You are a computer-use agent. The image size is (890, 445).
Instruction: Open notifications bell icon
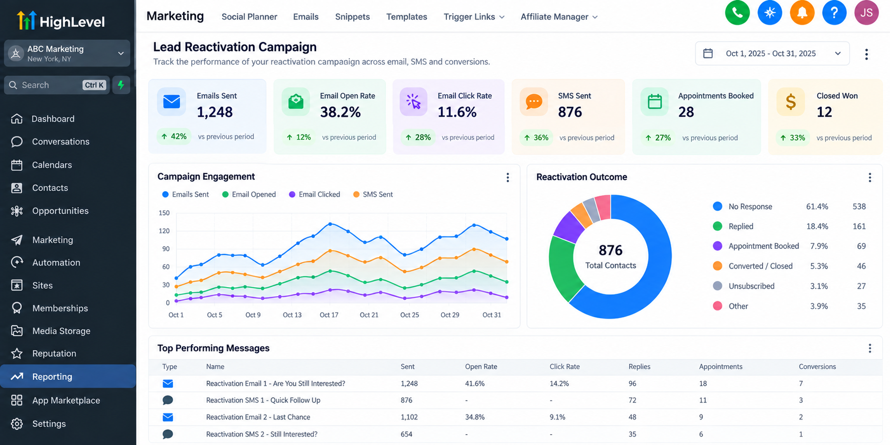[802, 13]
